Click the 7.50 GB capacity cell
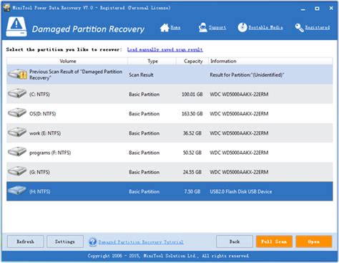 point(192,191)
